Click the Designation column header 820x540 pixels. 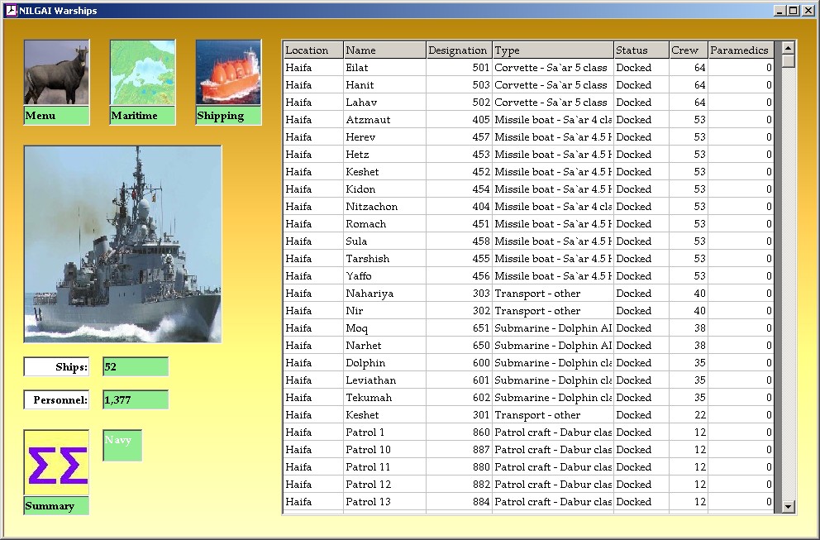pyautogui.click(x=458, y=50)
